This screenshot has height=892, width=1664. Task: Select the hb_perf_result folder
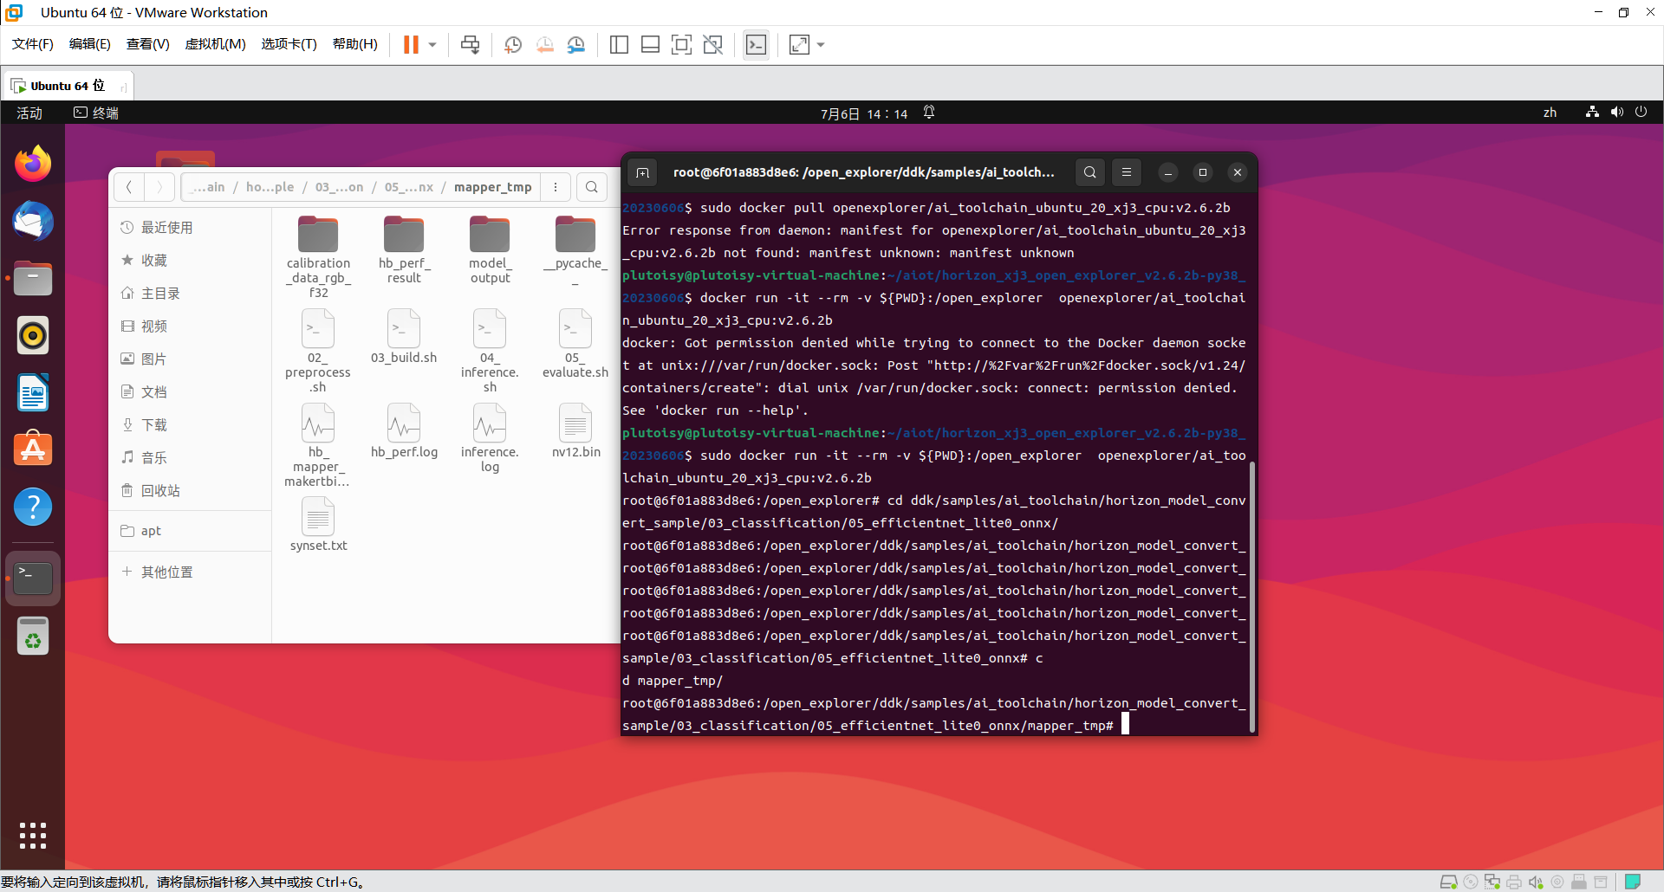404,249
